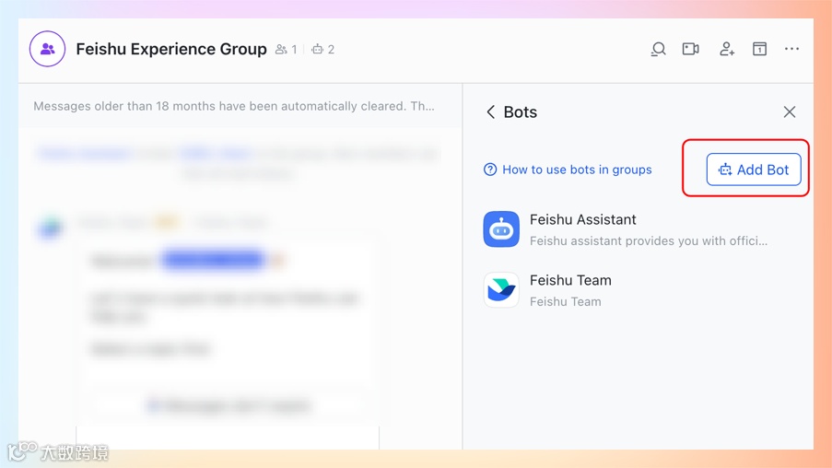Viewport: 832px width, 468px height.
Task: Click the Bots panel heading
Action: point(520,112)
